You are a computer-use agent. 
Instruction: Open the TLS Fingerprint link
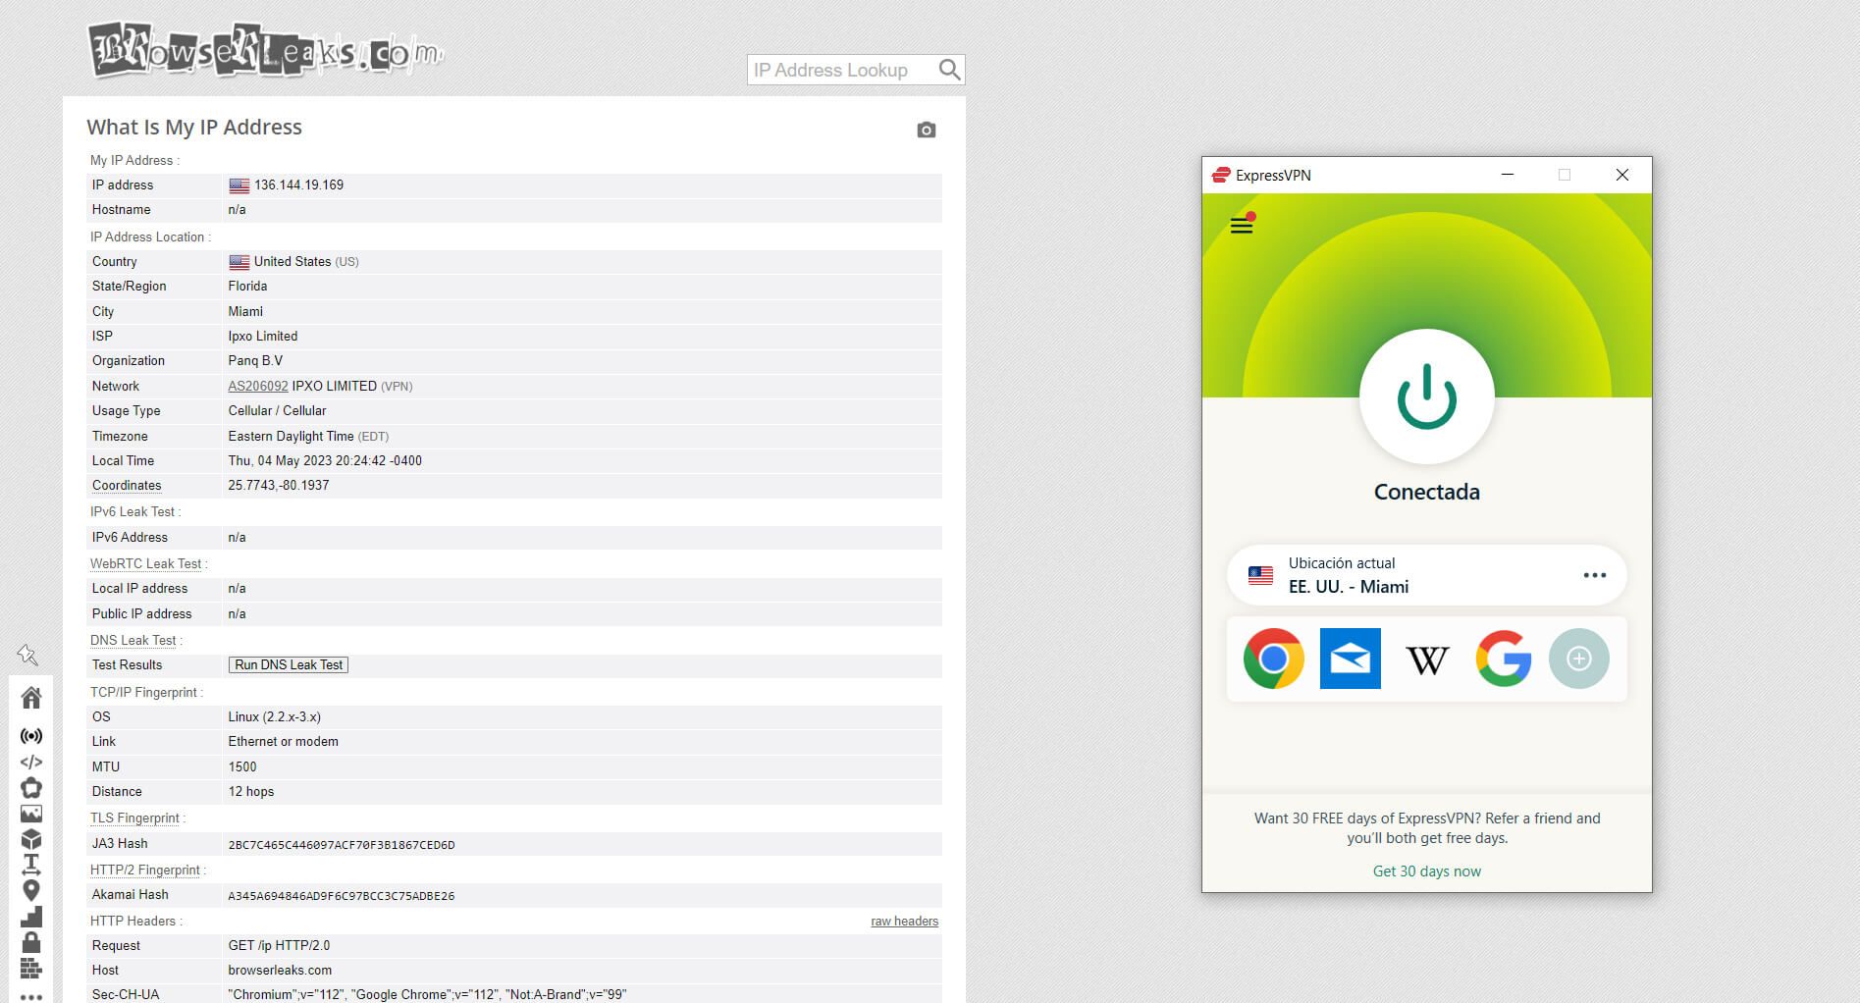tap(134, 818)
